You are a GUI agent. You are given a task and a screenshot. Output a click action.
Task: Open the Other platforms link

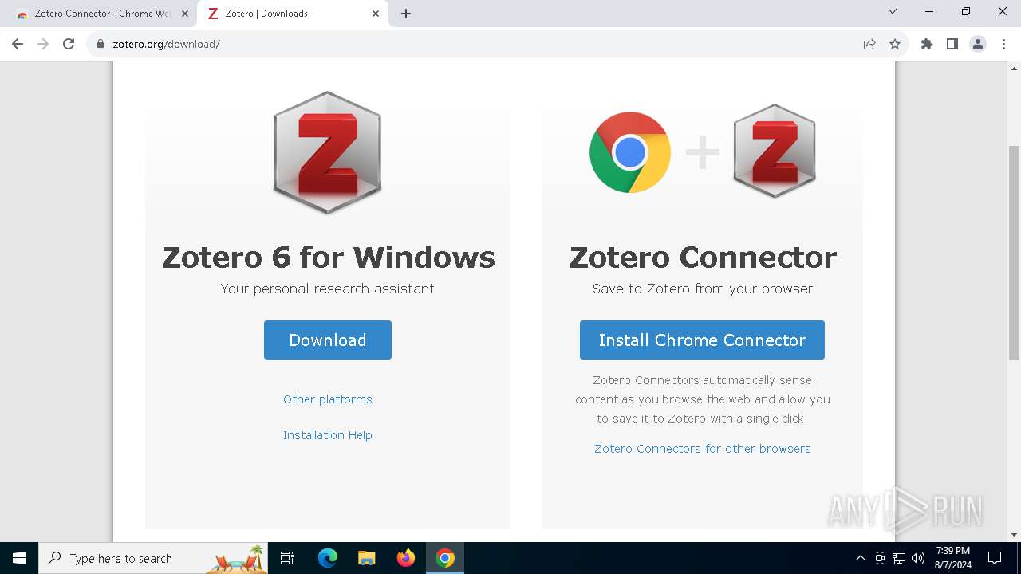pos(328,399)
